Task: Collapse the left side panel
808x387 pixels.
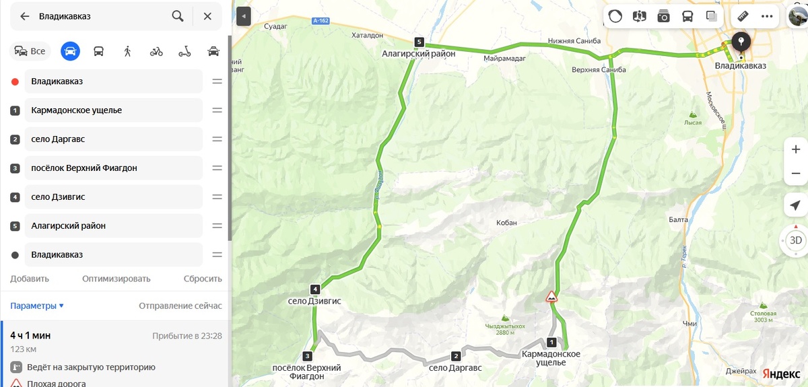Action: [x=244, y=16]
